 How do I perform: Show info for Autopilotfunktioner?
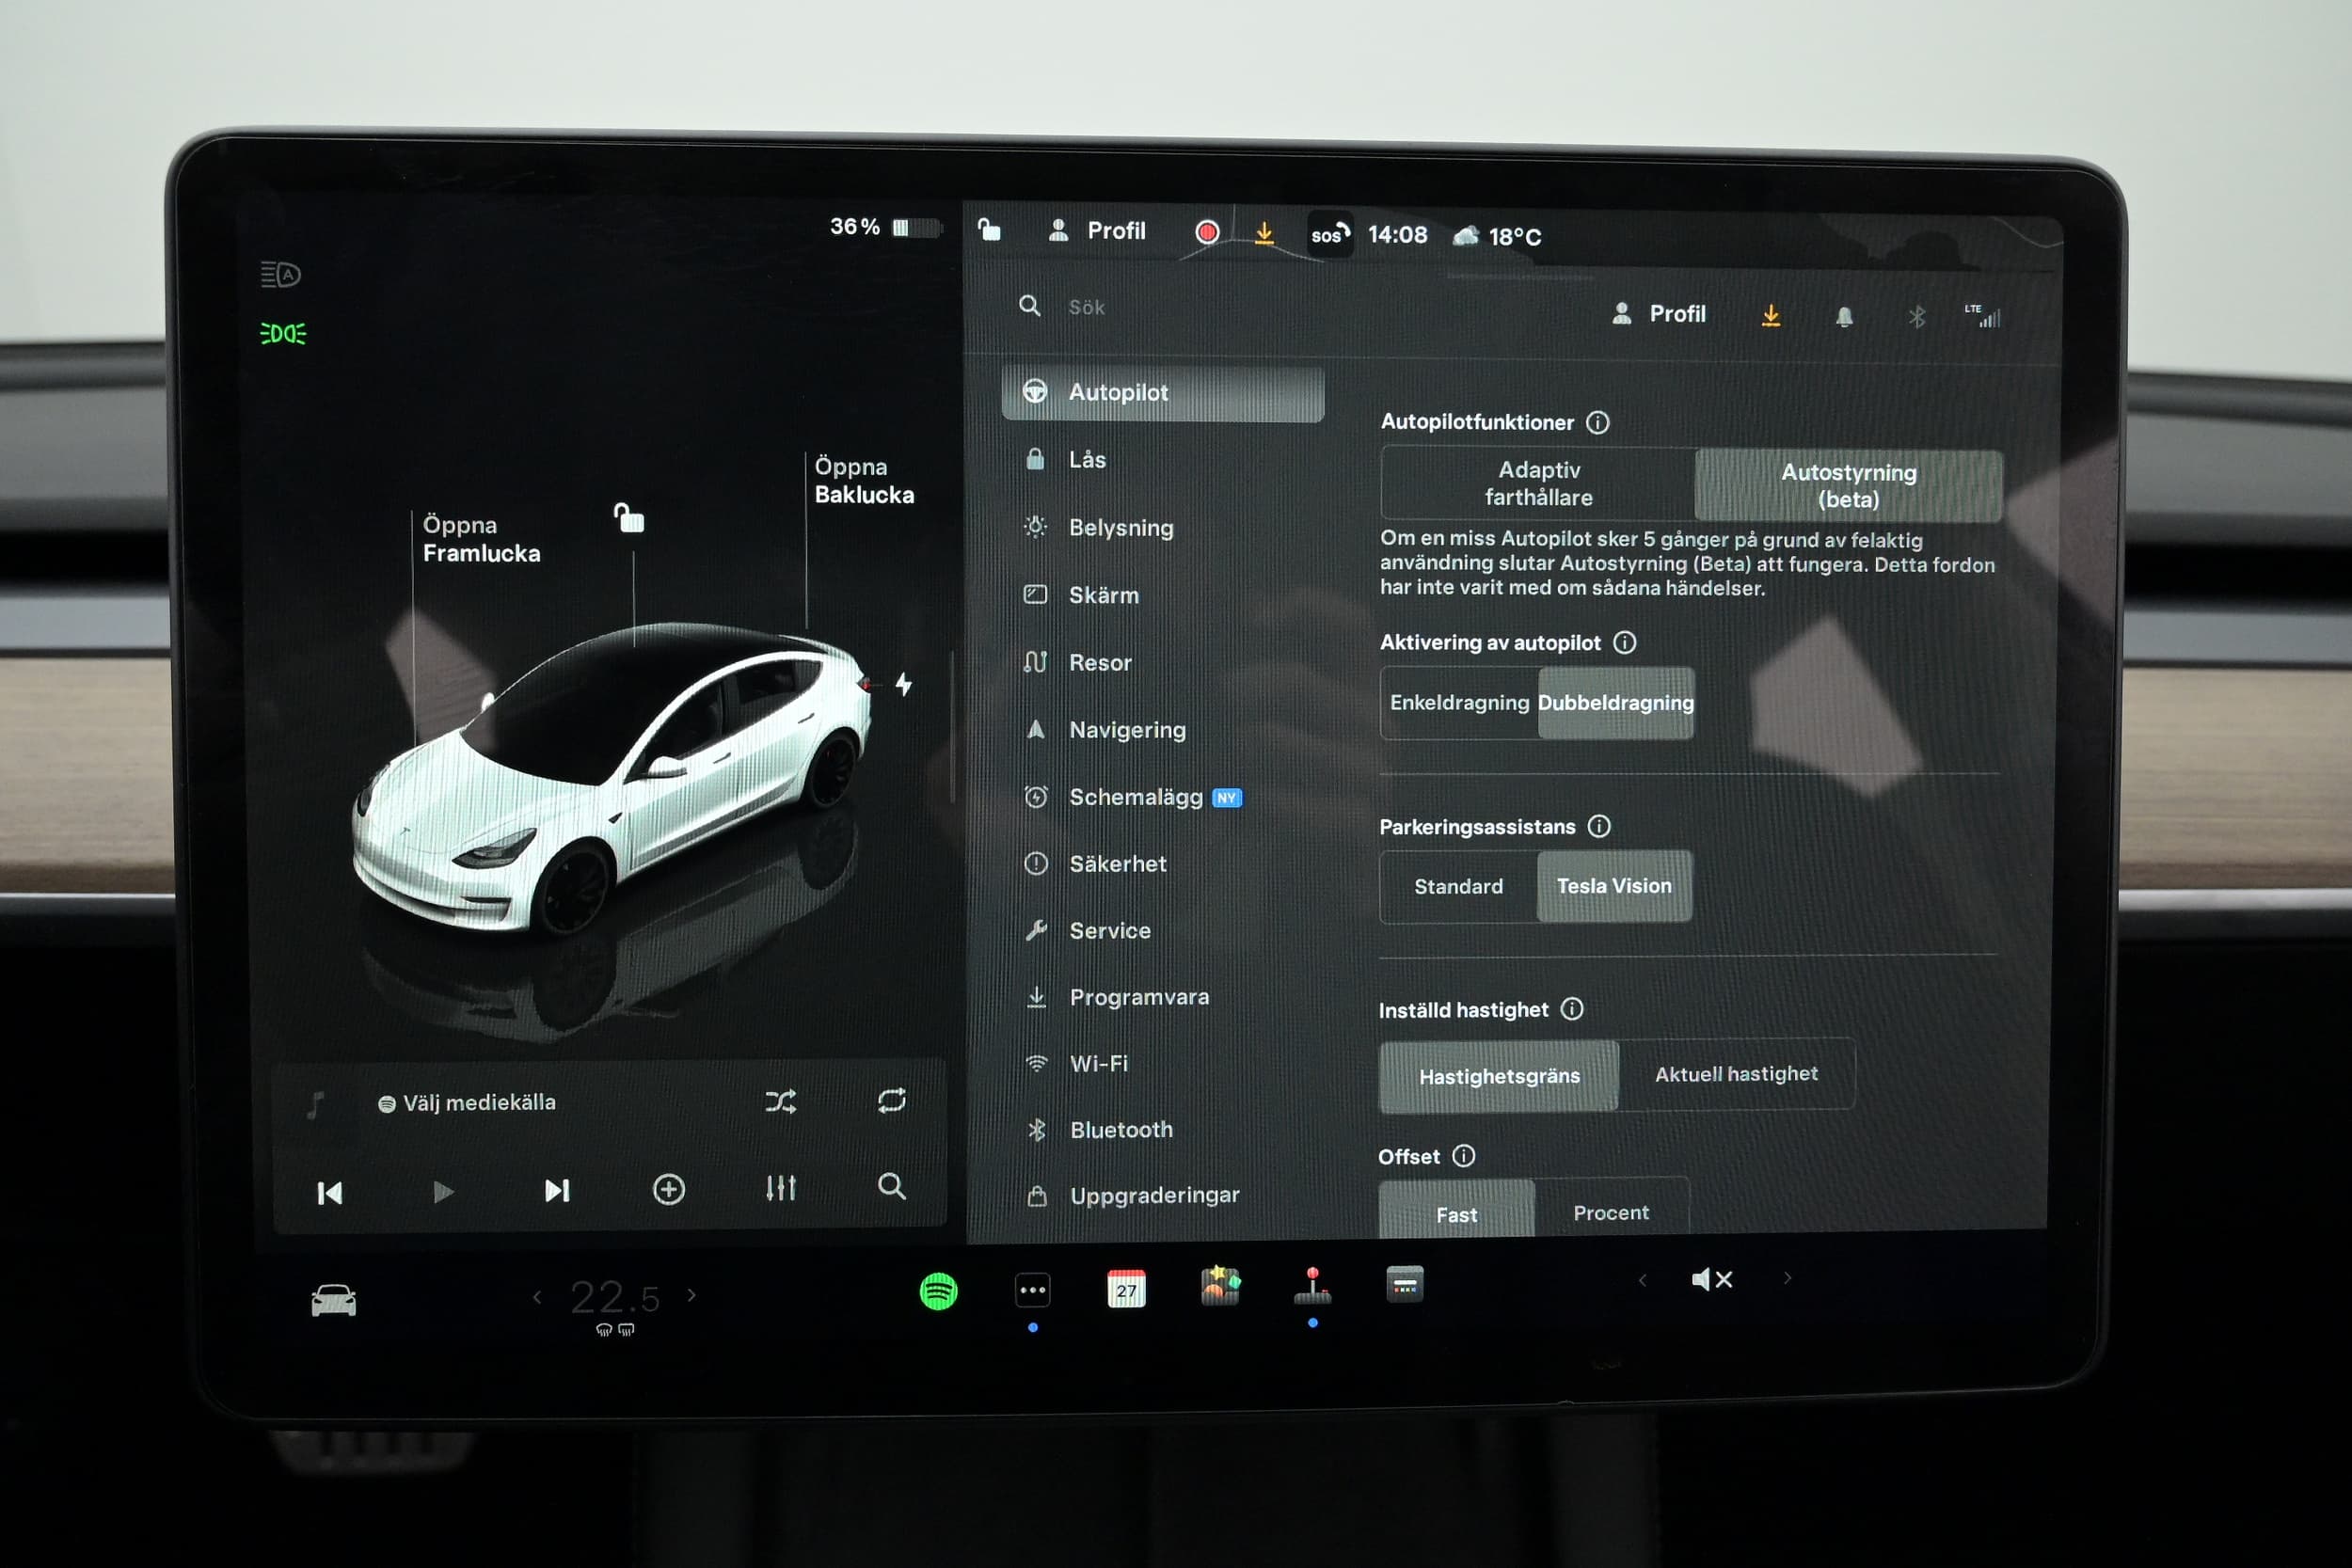pos(1598,423)
